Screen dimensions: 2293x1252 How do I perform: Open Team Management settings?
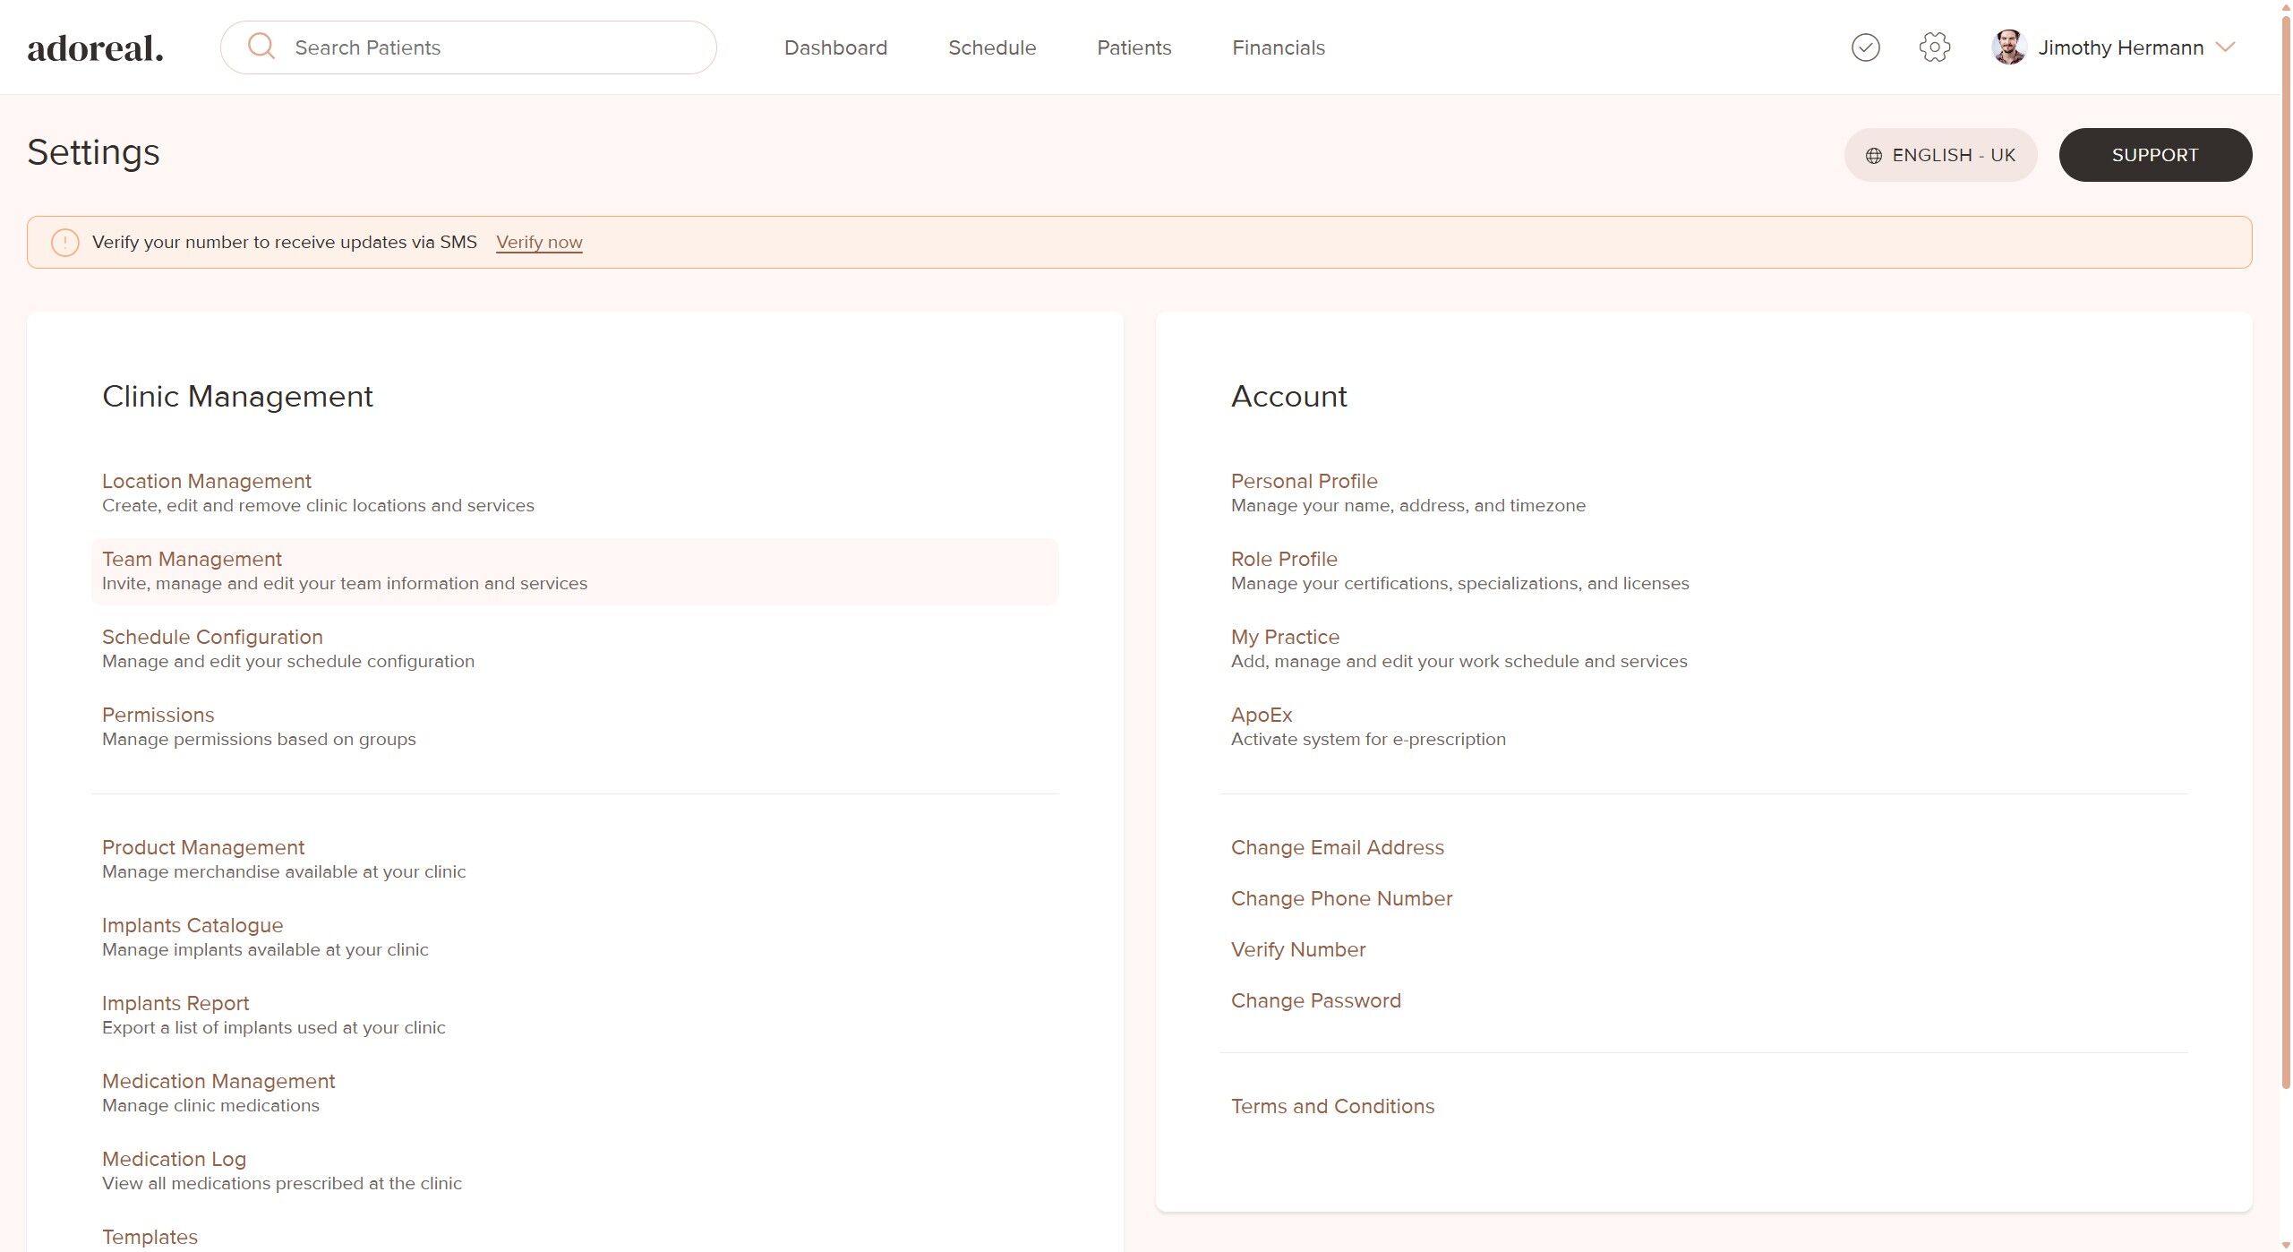[x=192, y=559]
